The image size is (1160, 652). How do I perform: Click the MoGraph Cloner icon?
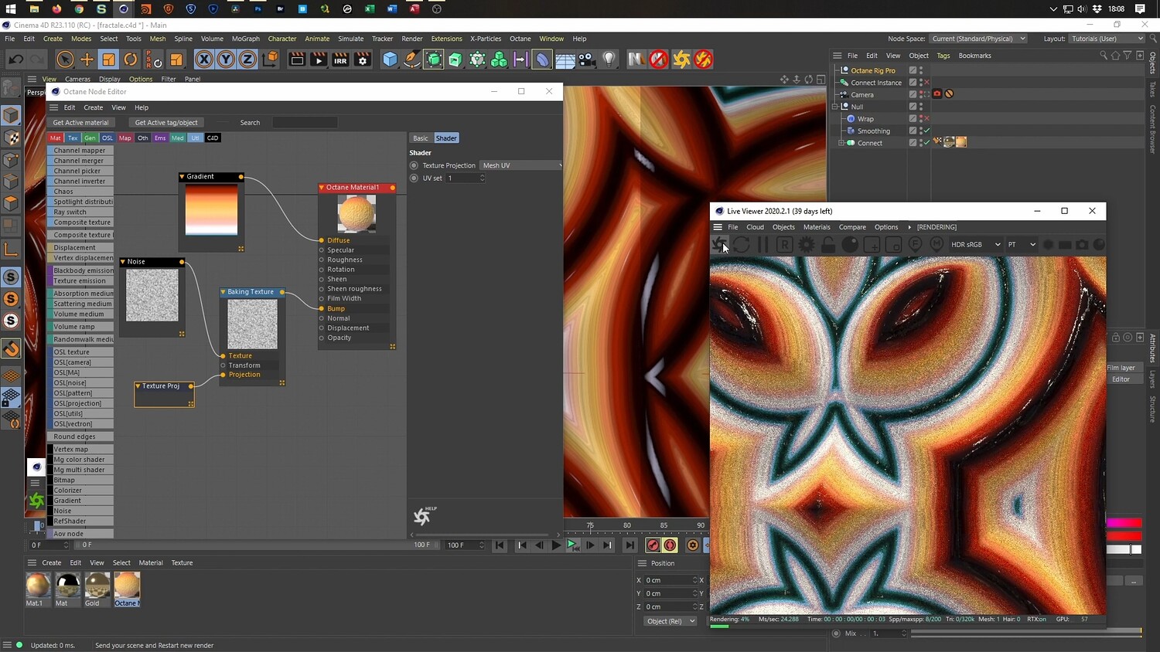click(500, 59)
